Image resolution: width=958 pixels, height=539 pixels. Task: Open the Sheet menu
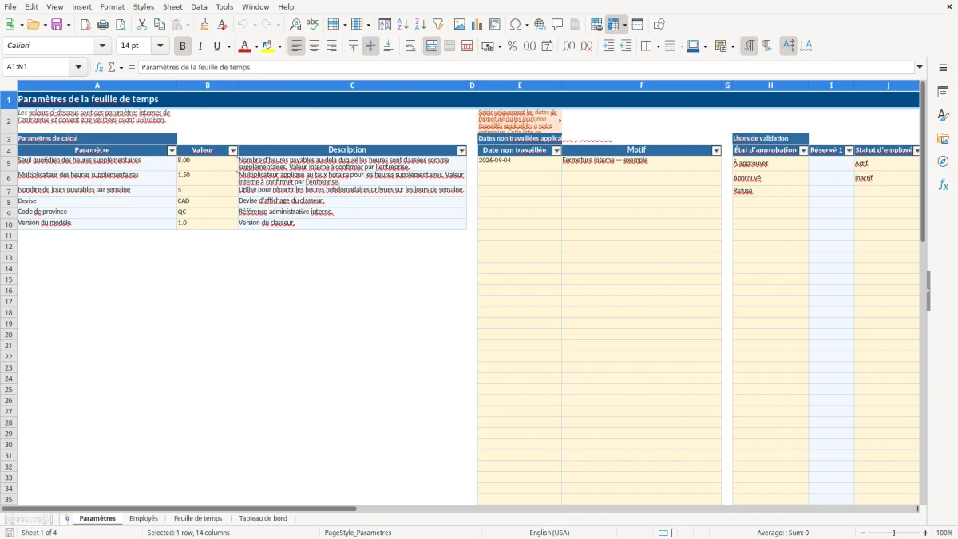[x=172, y=6]
